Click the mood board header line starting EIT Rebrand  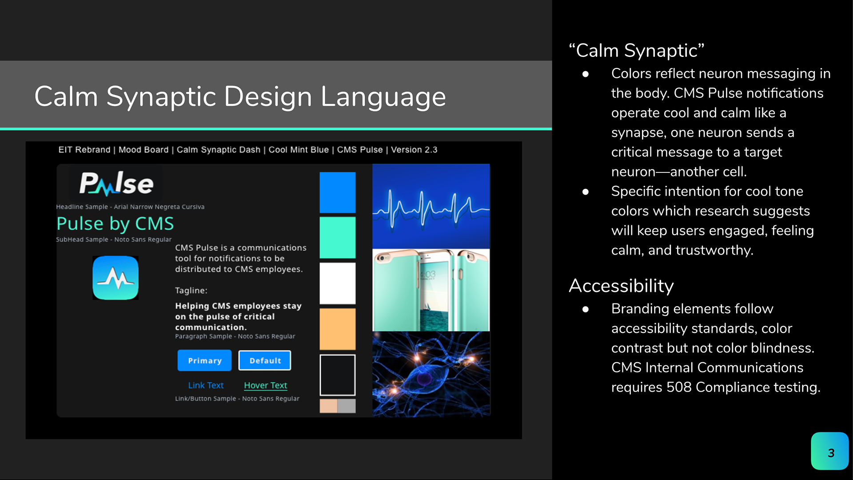pyautogui.click(x=248, y=150)
